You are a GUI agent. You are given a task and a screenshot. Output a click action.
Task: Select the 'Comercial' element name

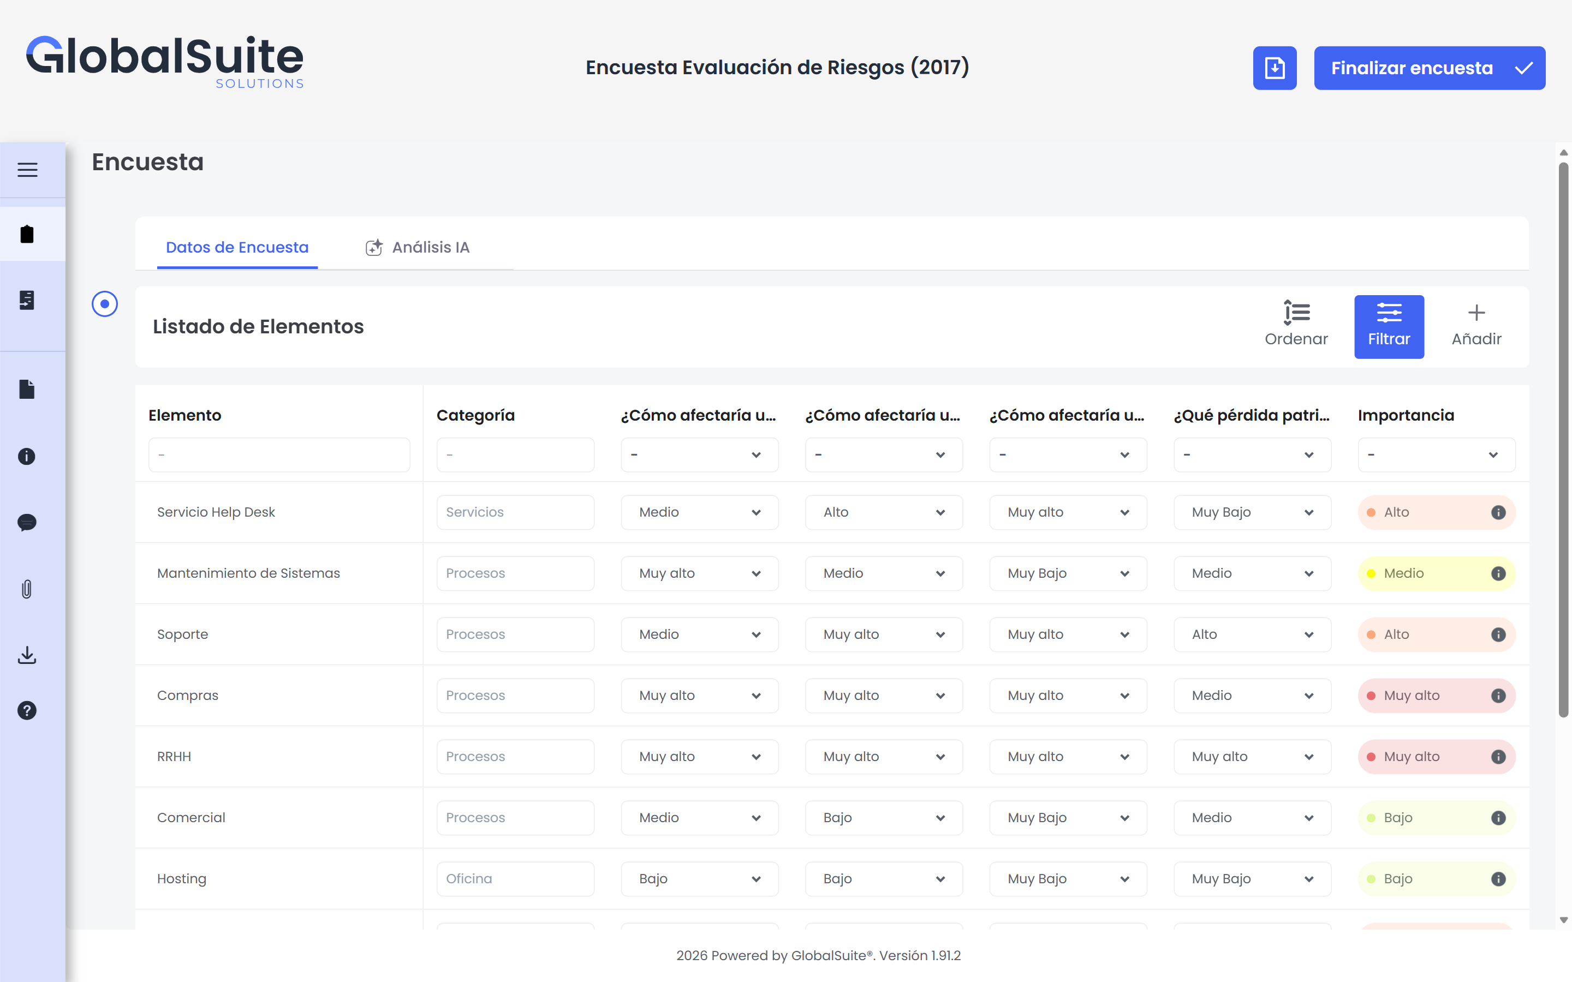(191, 818)
